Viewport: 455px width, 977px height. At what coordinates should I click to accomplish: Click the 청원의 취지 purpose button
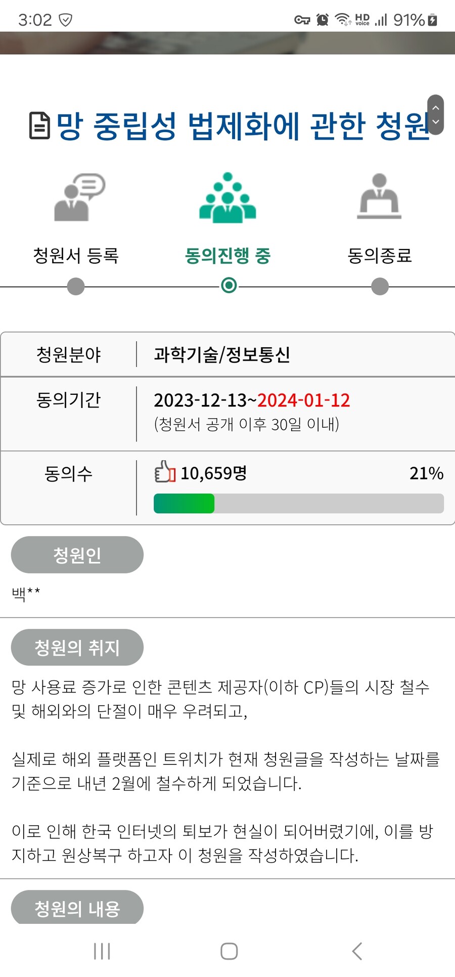click(x=77, y=647)
